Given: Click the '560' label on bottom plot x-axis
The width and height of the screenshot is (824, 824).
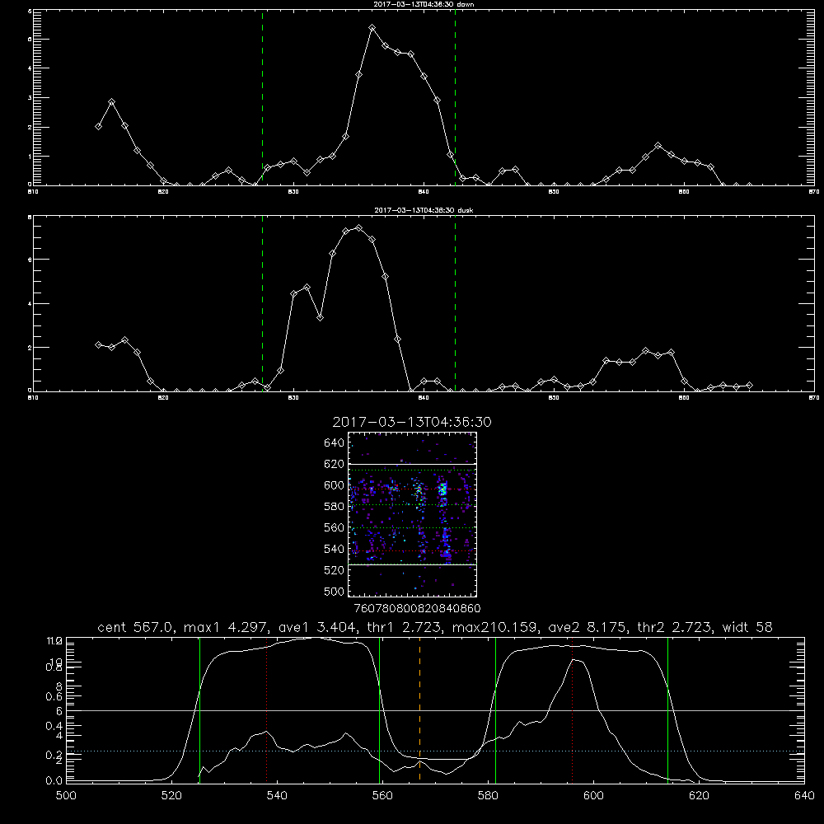Looking at the screenshot, I should 382,796.
